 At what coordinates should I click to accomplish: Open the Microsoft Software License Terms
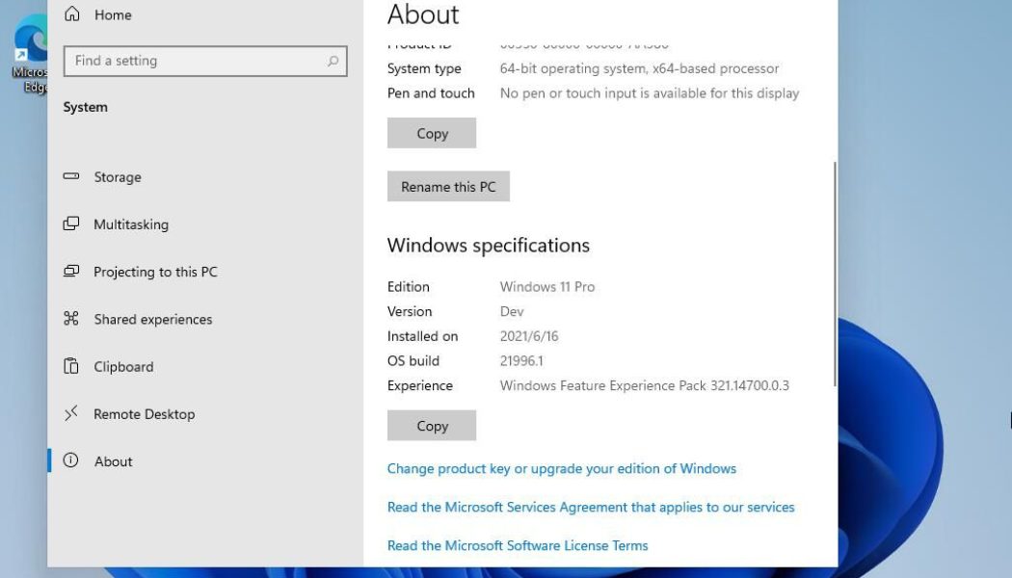(x=517, y=545)
